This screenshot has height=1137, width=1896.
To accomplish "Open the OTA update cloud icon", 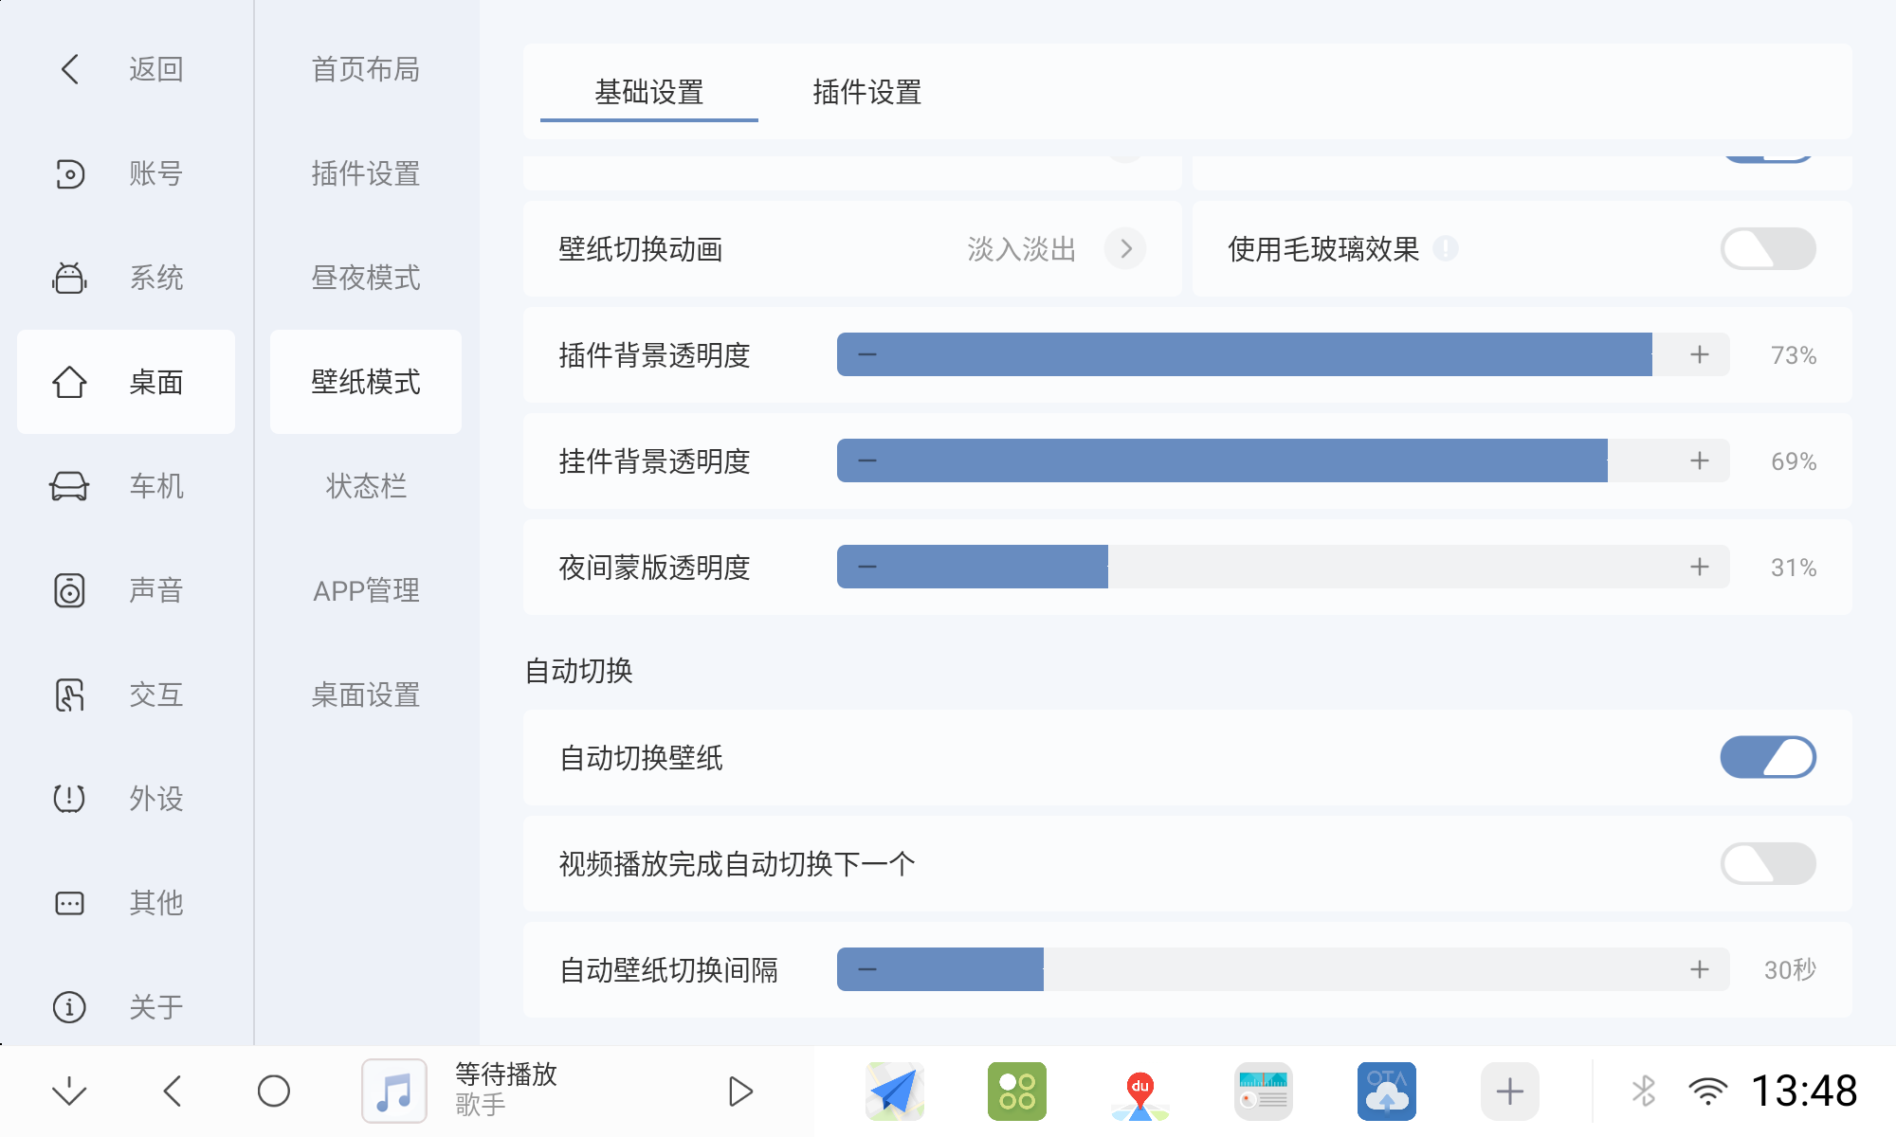I will pos(1387,1091).
